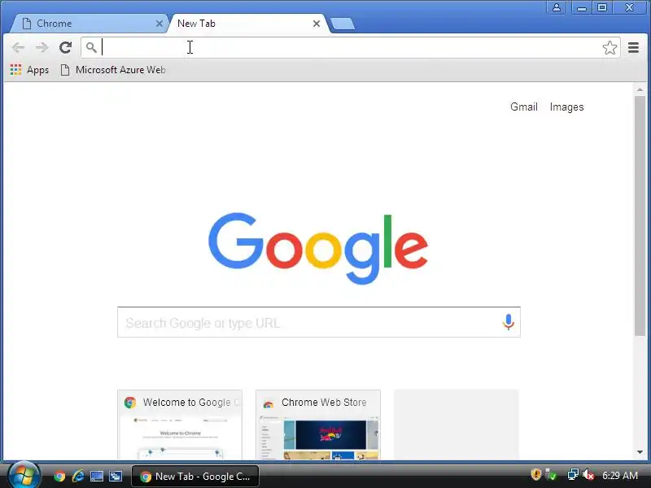Reload the current page
The height and width of the screenshot is (488, 651).
pos(65,48)
